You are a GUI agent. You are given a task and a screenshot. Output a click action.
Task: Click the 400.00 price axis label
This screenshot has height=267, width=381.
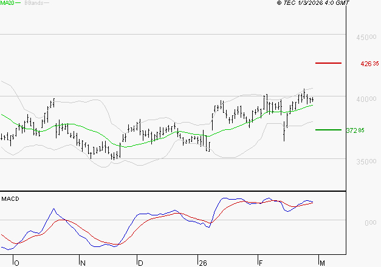(366, 99)
